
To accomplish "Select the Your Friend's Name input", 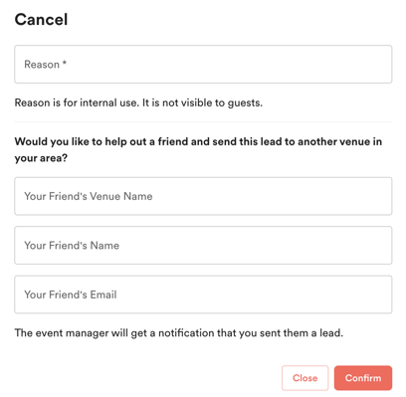I will pos(203,245).
